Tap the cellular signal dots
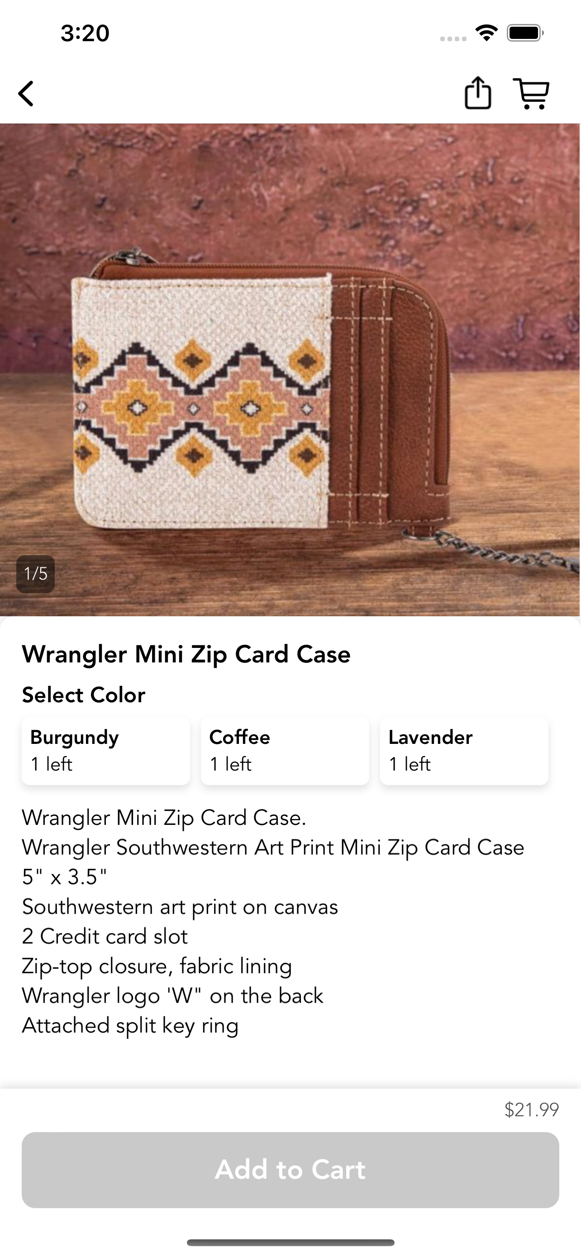The image size is (581, 1257). (x=453, y=38)
